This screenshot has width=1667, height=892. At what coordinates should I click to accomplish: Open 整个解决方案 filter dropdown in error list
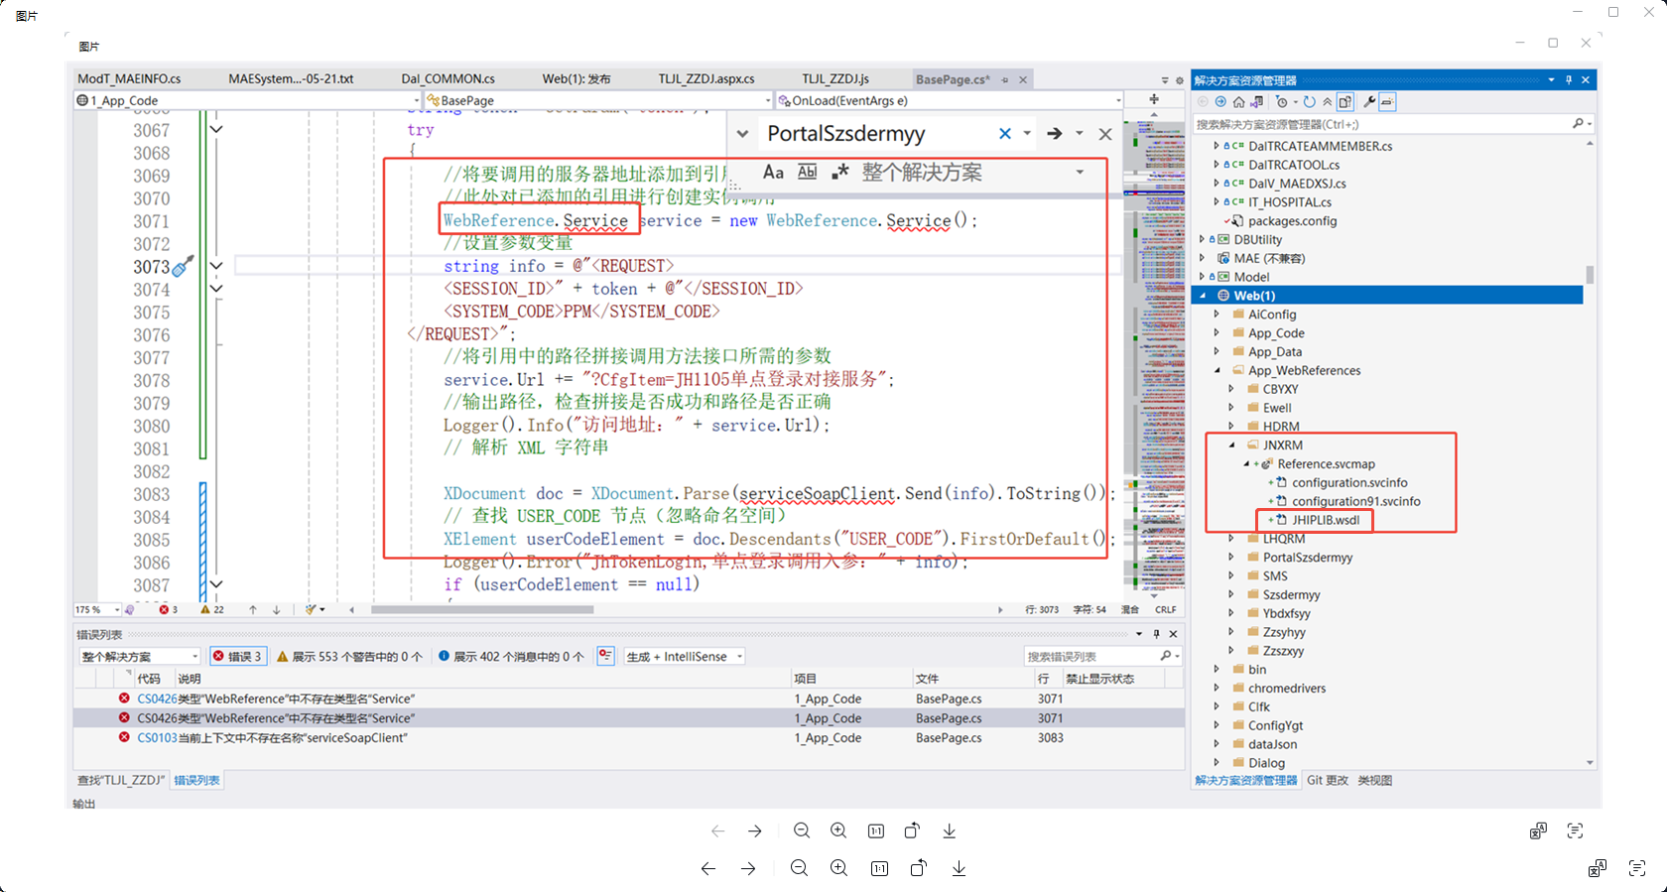(194, 656)
